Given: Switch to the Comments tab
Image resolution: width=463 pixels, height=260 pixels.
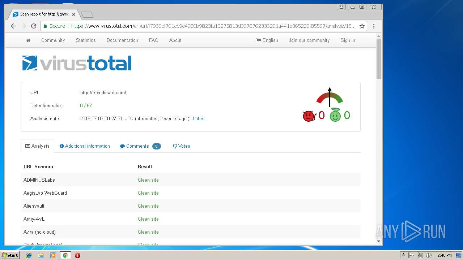Looking at the screenshot, I should point(140,146).
